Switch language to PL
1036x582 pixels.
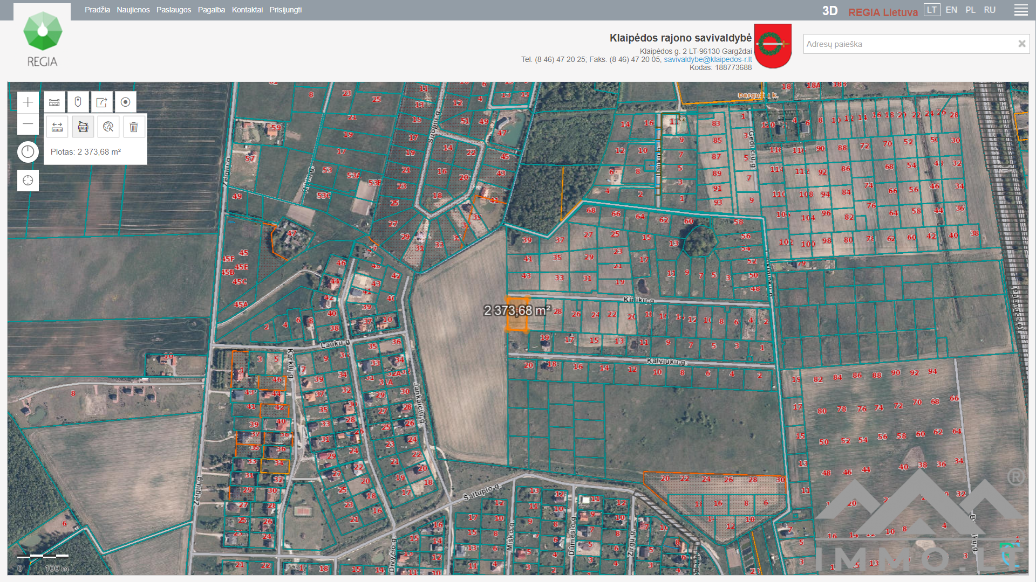(970, 10)
